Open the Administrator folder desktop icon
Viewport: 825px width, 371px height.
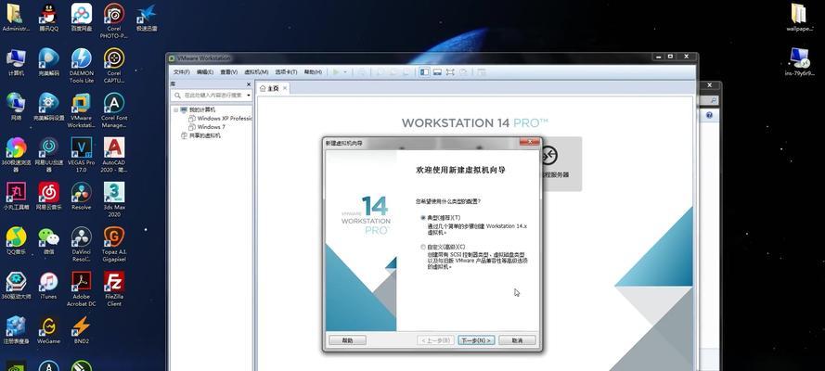[x=17, y=18]
